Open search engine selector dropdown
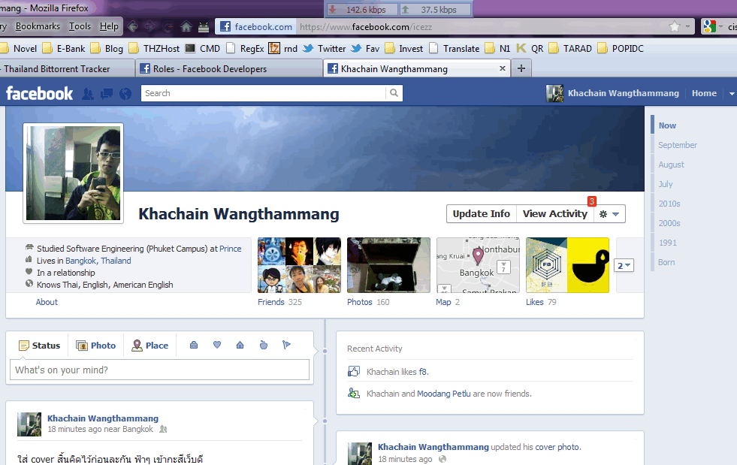The height and width of the screenshot is (465, 737). coord(721,27)
